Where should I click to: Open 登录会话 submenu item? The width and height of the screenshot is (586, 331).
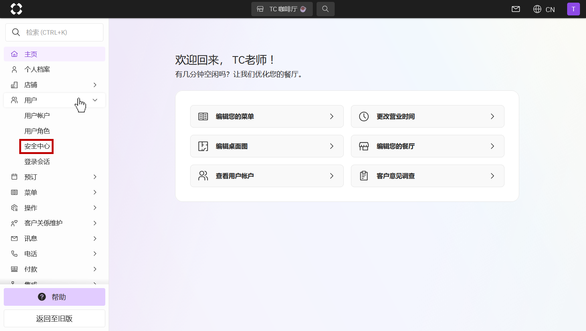[37, 162]
